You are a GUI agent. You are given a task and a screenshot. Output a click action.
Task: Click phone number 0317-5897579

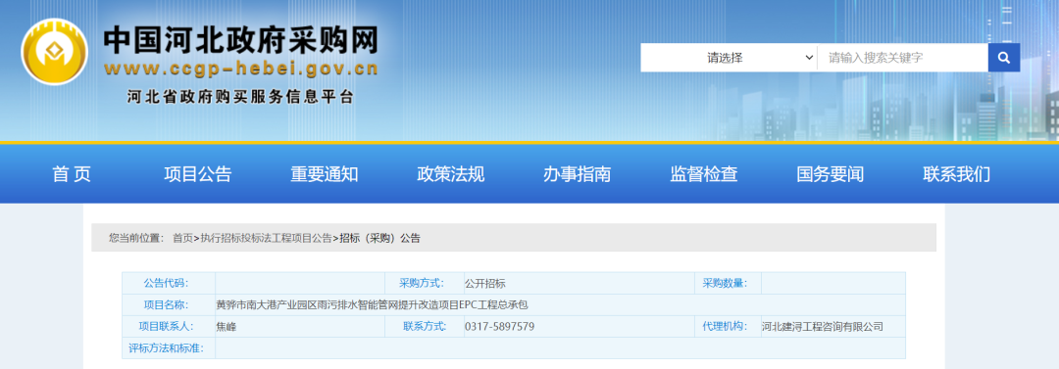click(x=500, y=327)
